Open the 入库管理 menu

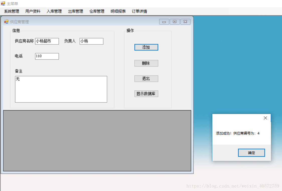point(54,11)
